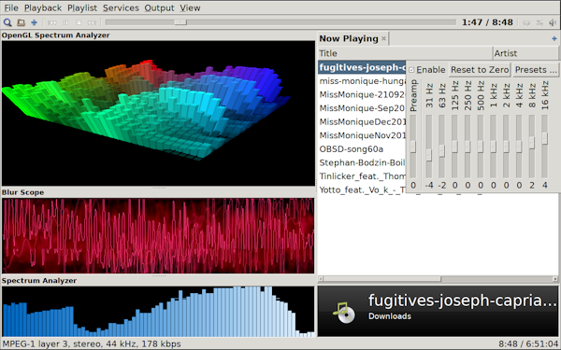This screenshot has height=350, width=561.
Task: Pause playback using the toolbar pause icon
Action: pyautogui.click(x=65, y=22)
